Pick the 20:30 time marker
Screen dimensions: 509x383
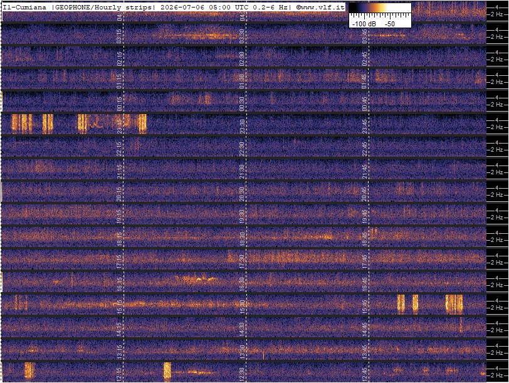coord(242,194)
